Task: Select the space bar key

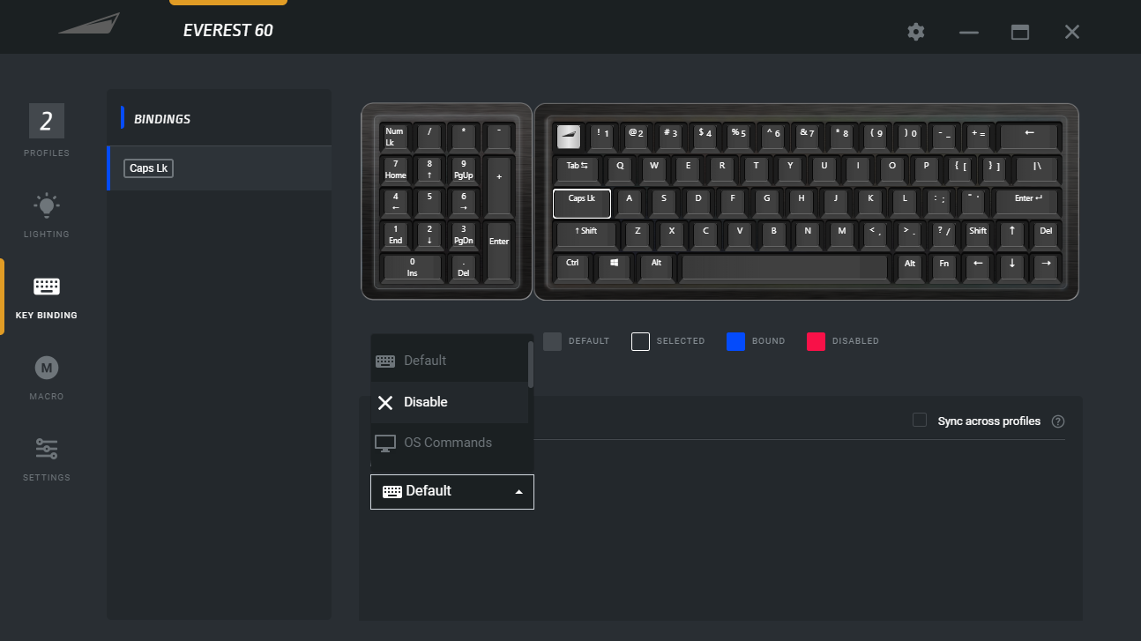Action: (x=785, y=267)
